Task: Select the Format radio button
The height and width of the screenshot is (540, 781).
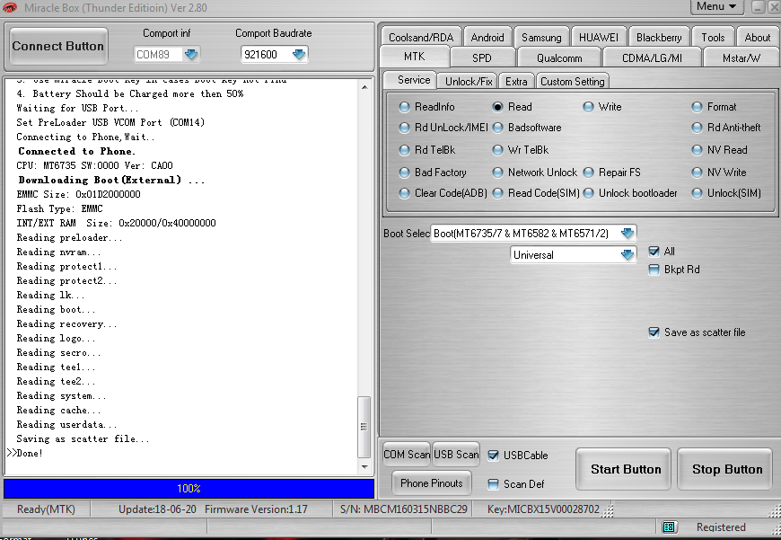Action: pyautogui.click(x=697, y=107)
